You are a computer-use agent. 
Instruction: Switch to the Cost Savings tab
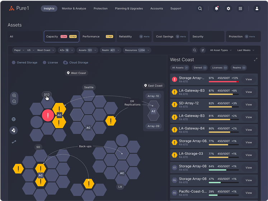tap(170, 36)
